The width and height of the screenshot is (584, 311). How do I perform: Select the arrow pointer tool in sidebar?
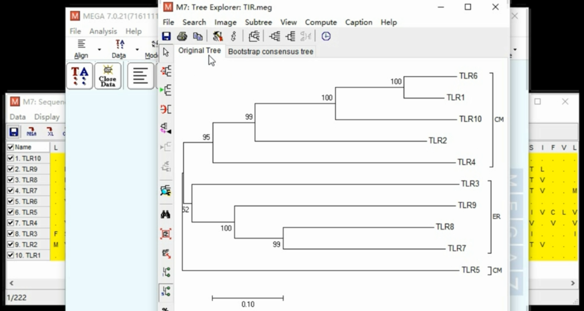166,52
